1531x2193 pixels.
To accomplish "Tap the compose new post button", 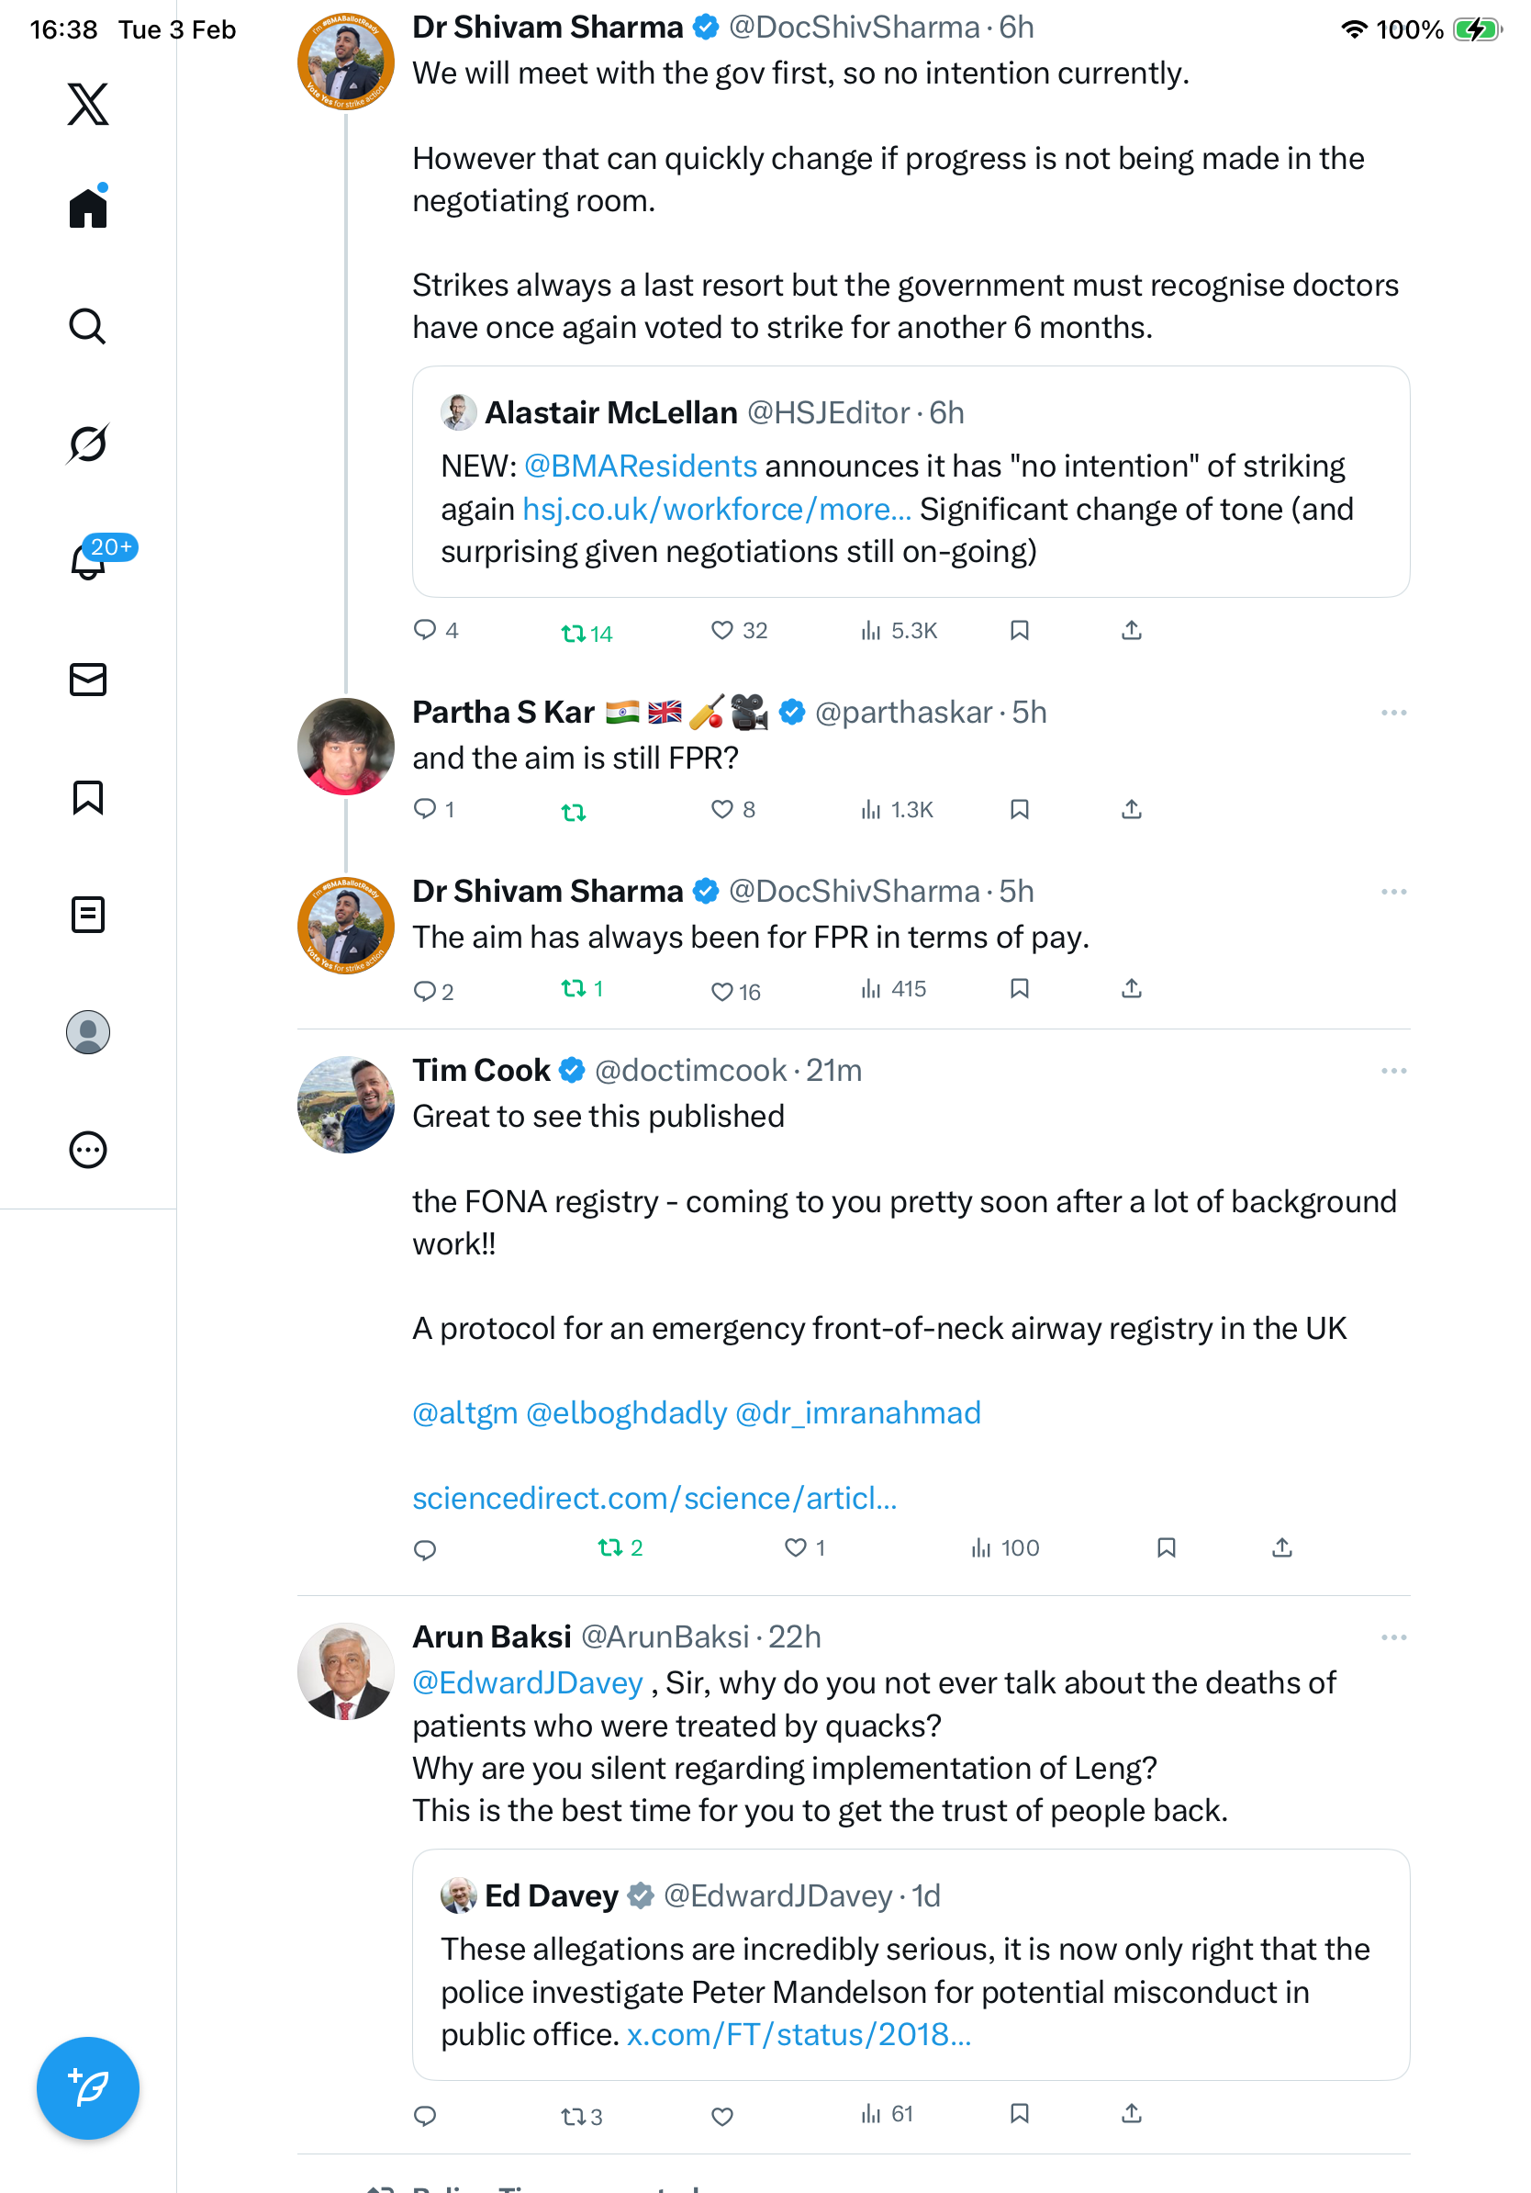I will [x=88, y=2088].
